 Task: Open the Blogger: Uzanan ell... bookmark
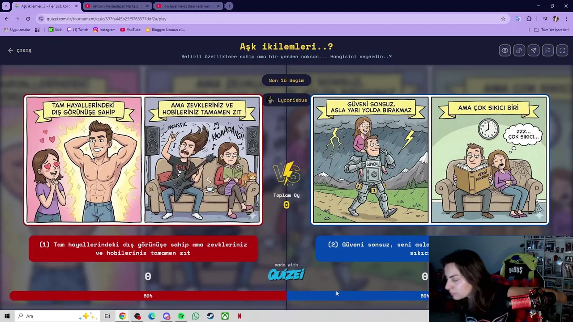pos(165,30)
